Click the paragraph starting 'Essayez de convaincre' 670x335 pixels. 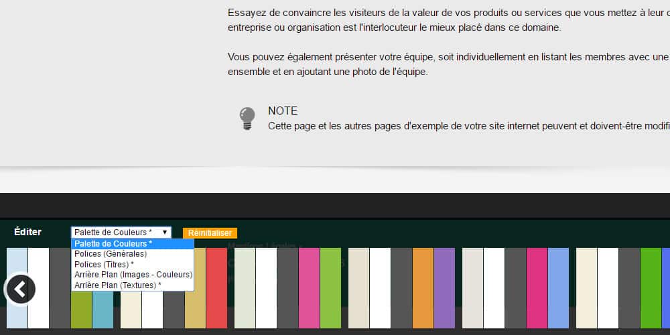[449, 20]
